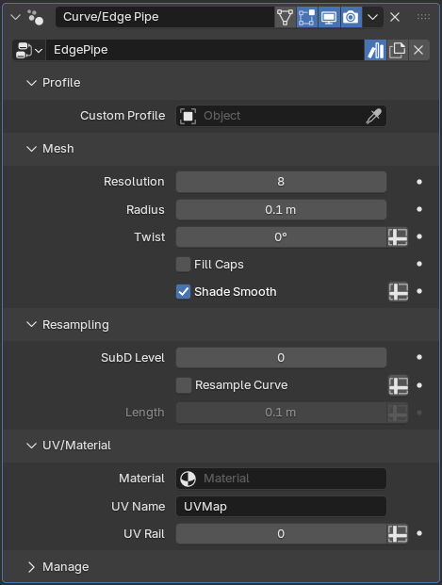Expand the Manage section
Screen dimensions: 442x585
pyautogui.click(x=32, y=567)
